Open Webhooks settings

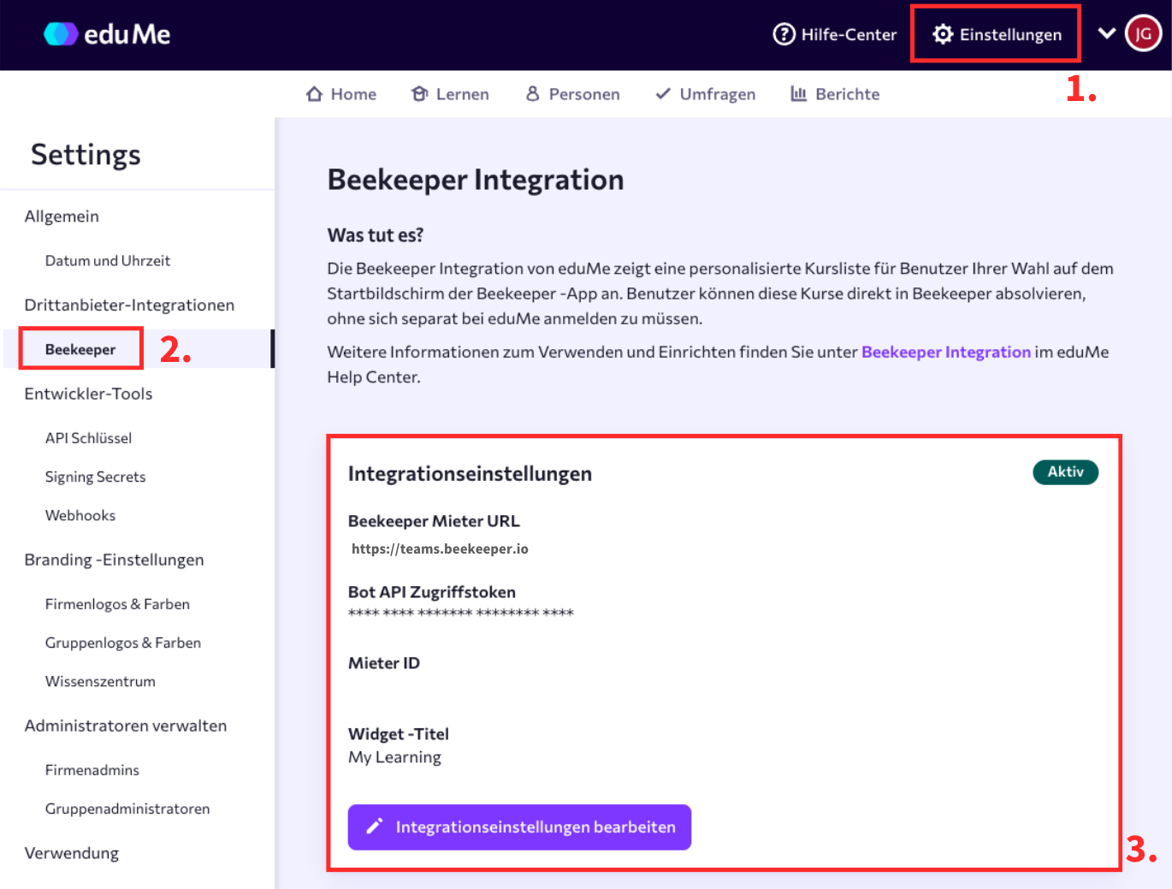point(80,515)
